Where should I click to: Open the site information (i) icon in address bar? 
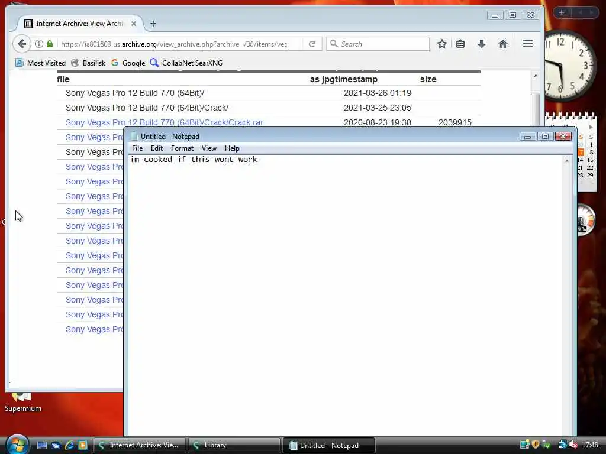[39, 44]
